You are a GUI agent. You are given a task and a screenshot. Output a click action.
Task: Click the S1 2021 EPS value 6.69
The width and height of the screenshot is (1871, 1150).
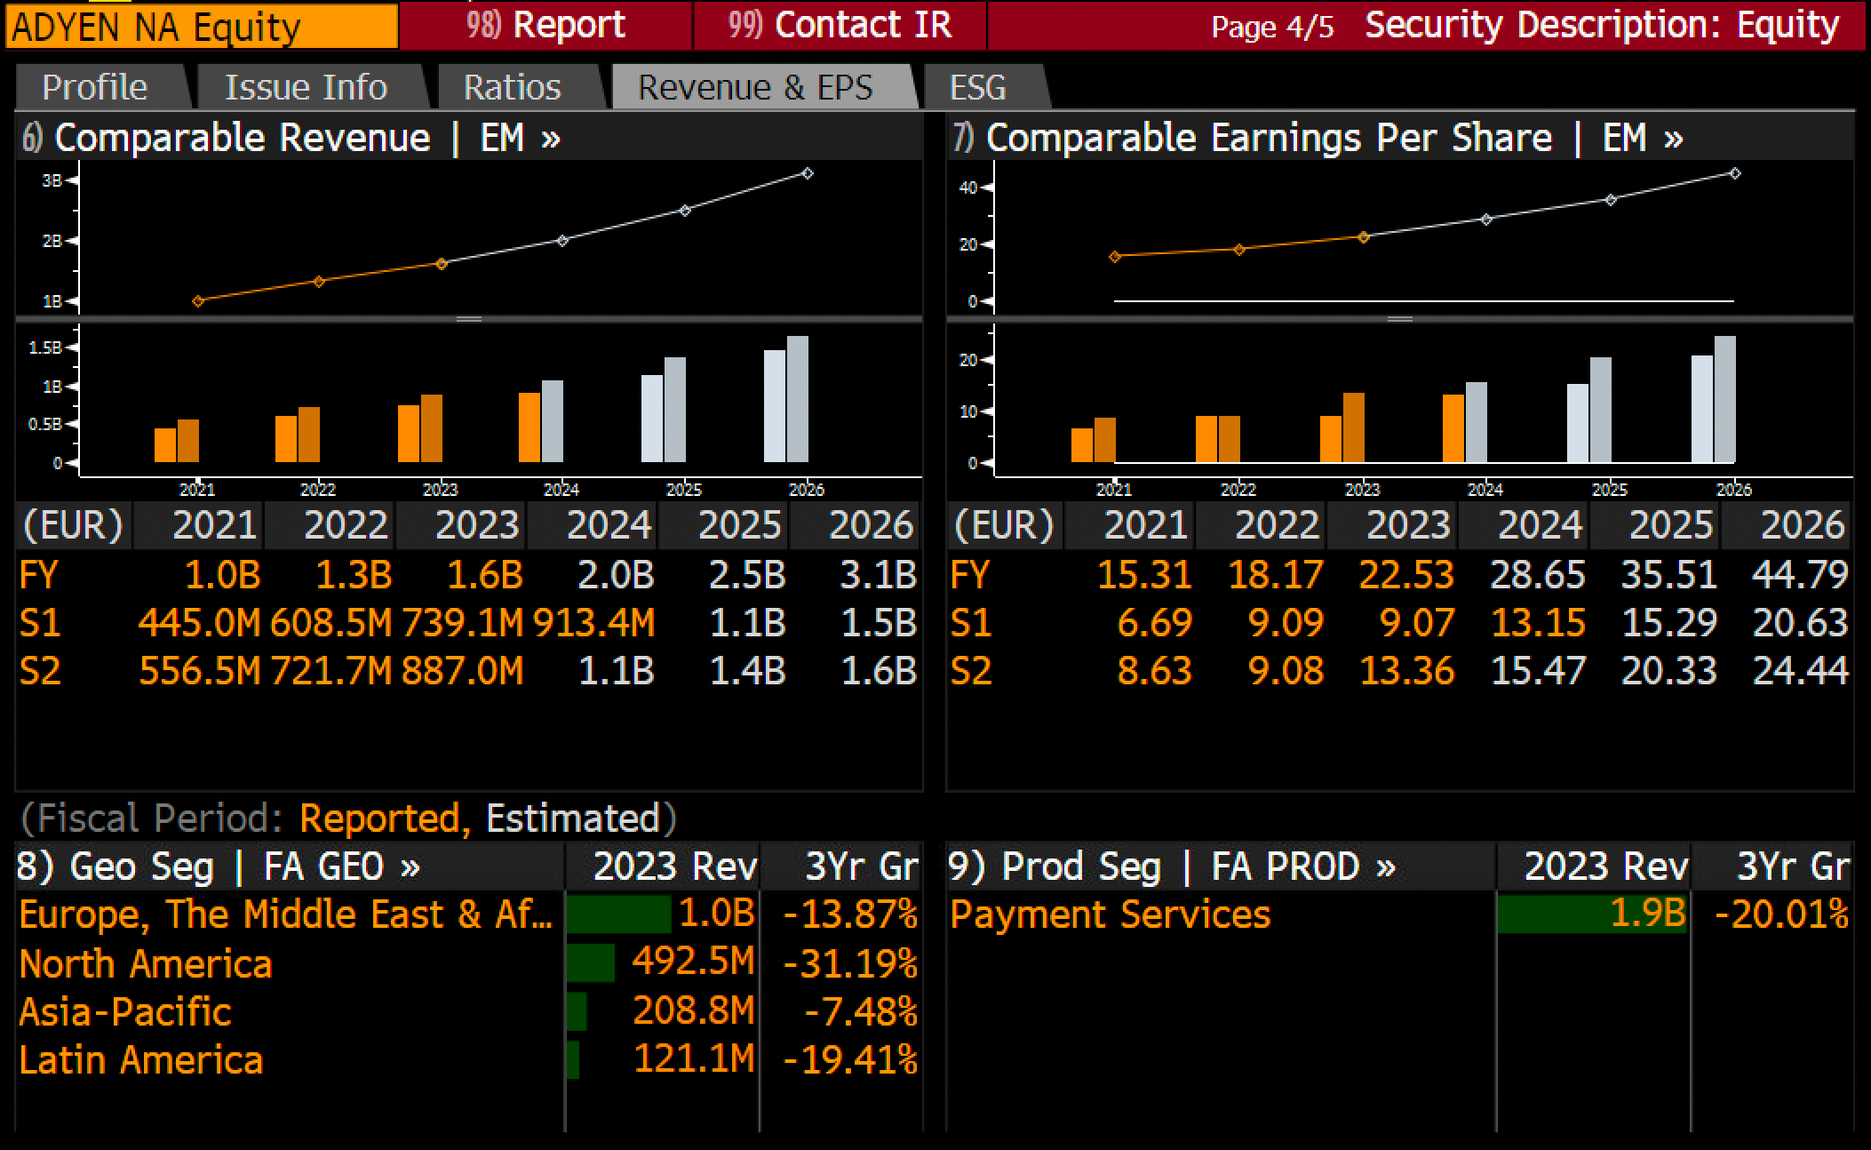[x=1154, y=623]
